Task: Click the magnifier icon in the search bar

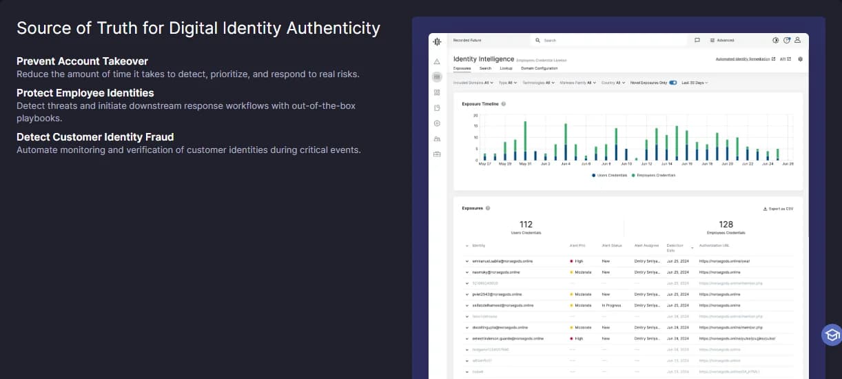Action: [x=537, y=41]
